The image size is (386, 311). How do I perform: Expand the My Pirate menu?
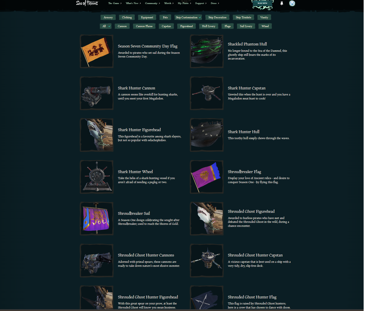click(x=184, y=3)
